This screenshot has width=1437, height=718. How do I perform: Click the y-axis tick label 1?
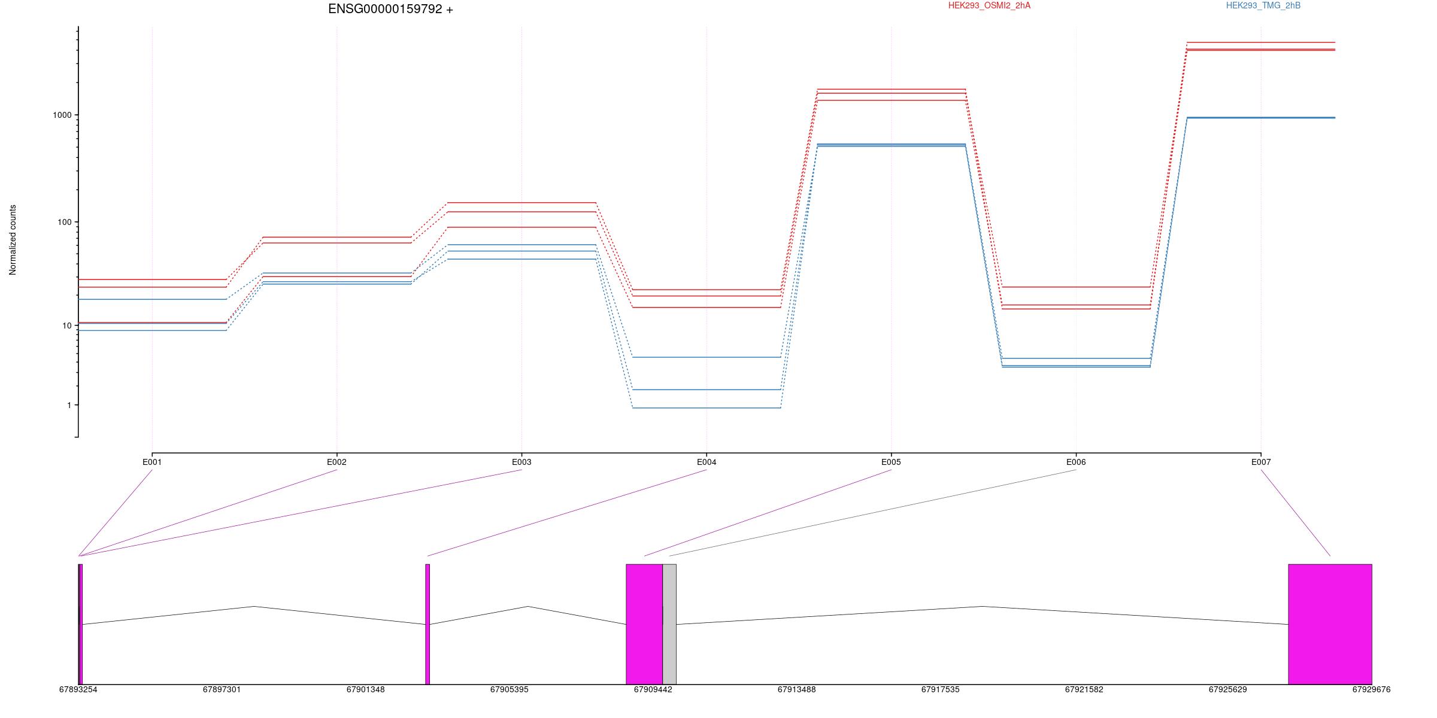point(69,405)
